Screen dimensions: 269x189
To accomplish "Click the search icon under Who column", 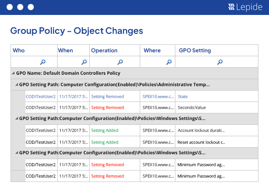I will coord(43,62).
